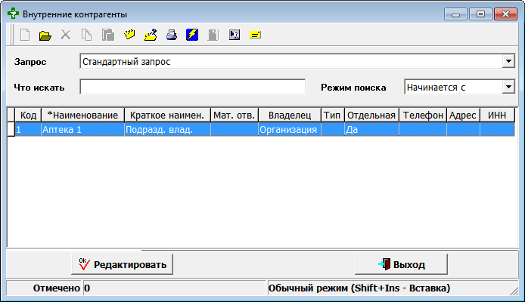
Task: Click the Обычный режим status bar text
Action: click(x=359, y=288)
